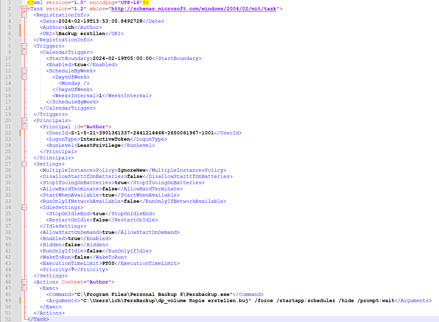Viewport: 439px width, 322px height.
Task: Select line number 1 in the margin
Action: 9,2
